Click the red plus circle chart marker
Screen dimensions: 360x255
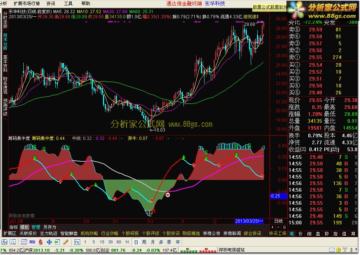coord(168,195)
